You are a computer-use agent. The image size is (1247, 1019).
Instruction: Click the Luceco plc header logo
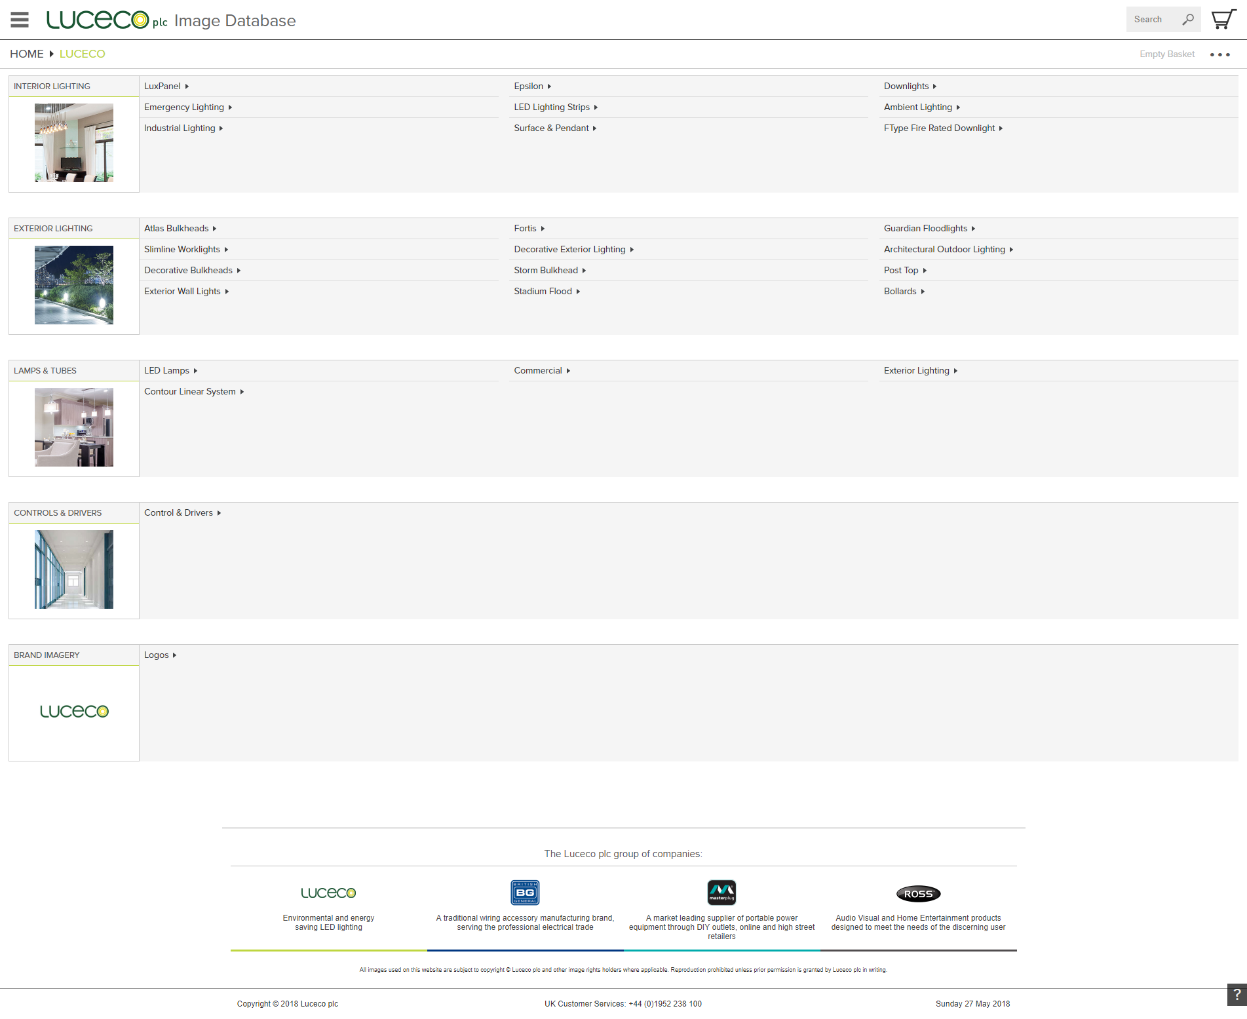(107, 20)
